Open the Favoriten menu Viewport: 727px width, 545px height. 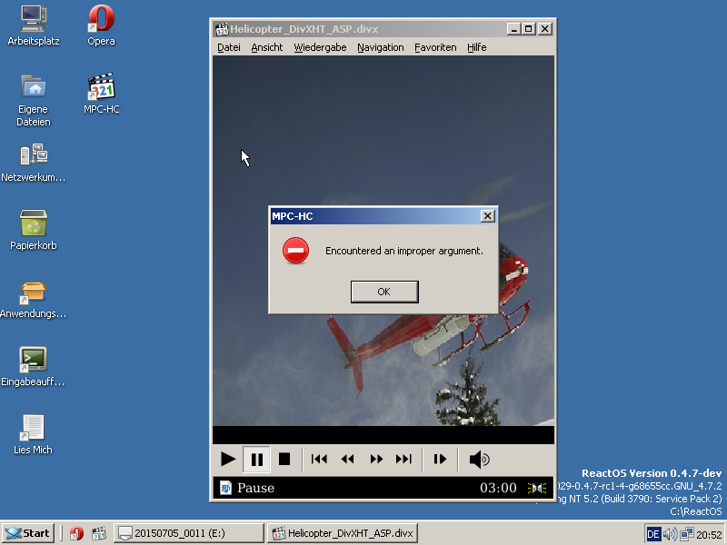tap(435, 47)
